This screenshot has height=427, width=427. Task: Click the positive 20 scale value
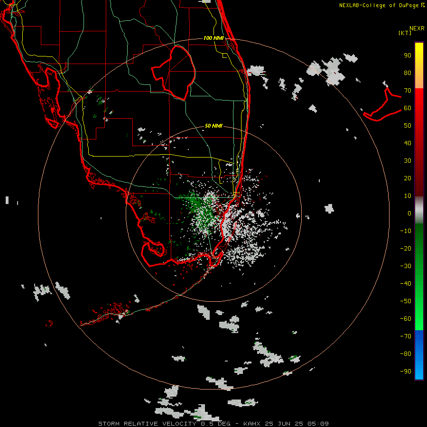coord(408,178)
